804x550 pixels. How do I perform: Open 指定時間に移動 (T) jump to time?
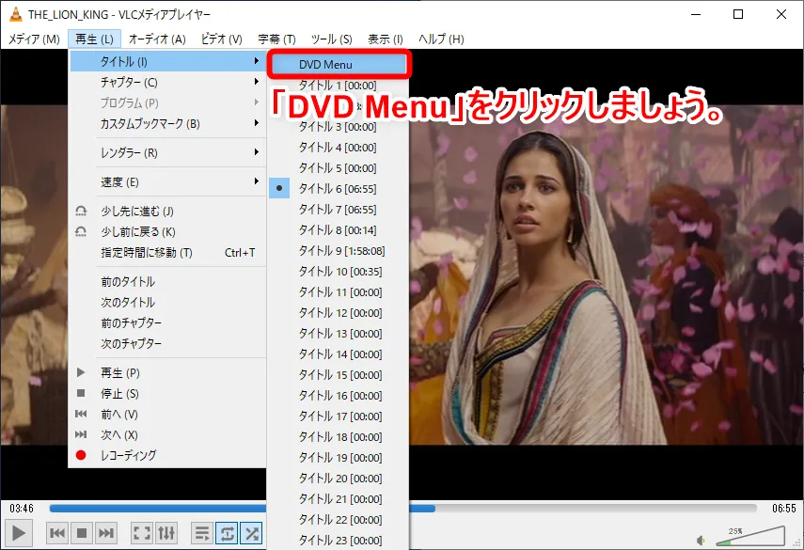pyautogui.click(x=167, y=253)
